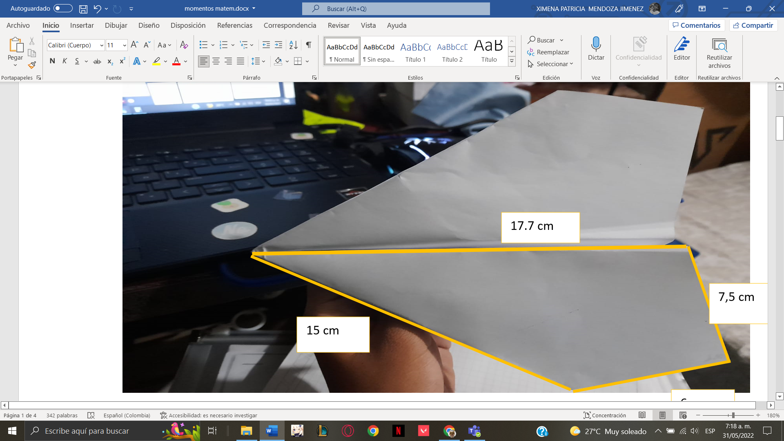Toggle paragraph marks visibility
This screenshot has width=784, height=441.
(x=308, y=45)
